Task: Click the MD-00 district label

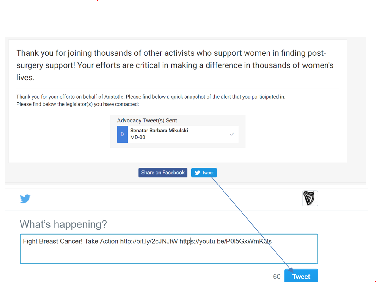Action: (x=138, y=137)
